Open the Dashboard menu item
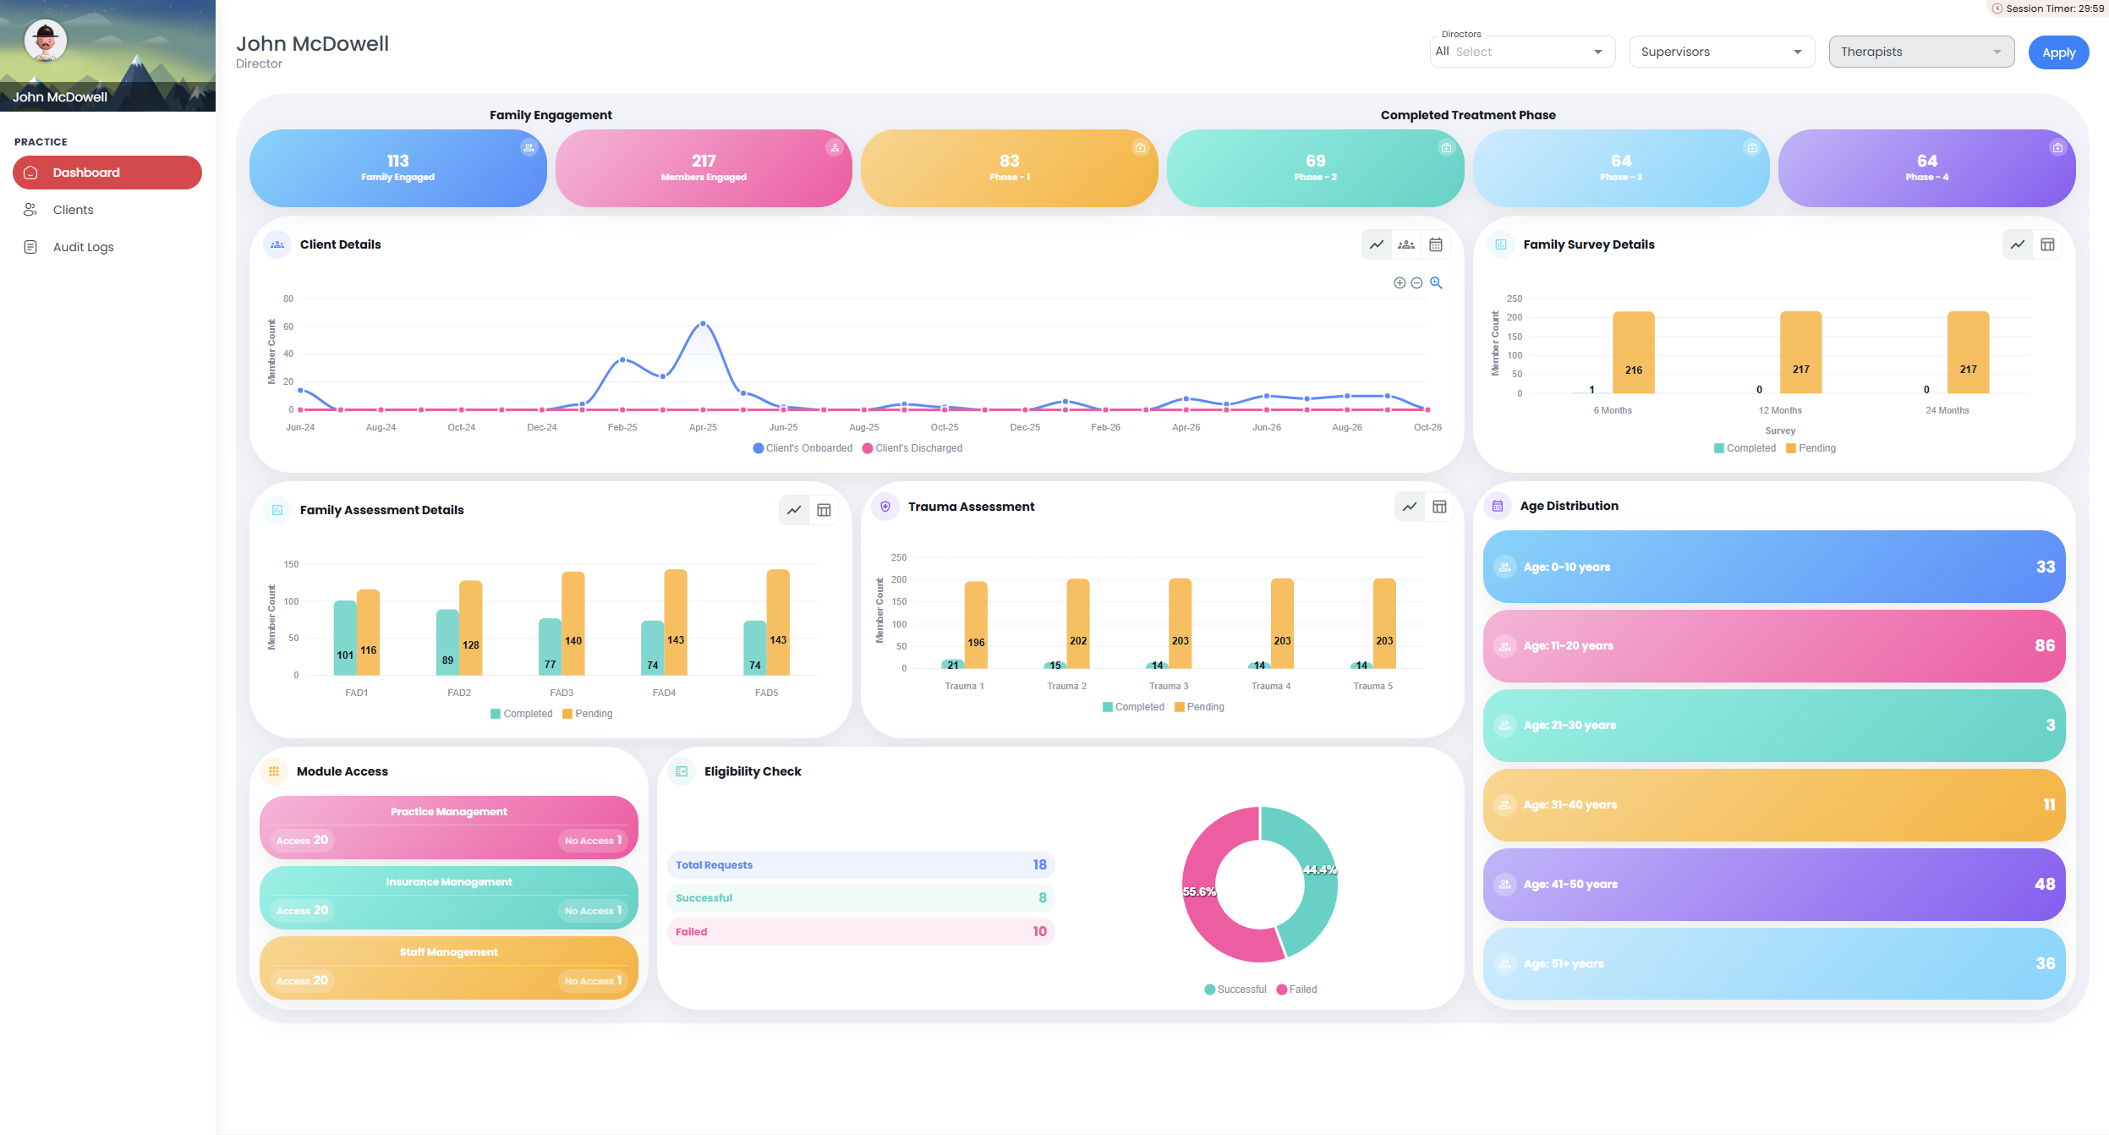This screenshot has height=1135, width=2109. click(x=107, y=173)
